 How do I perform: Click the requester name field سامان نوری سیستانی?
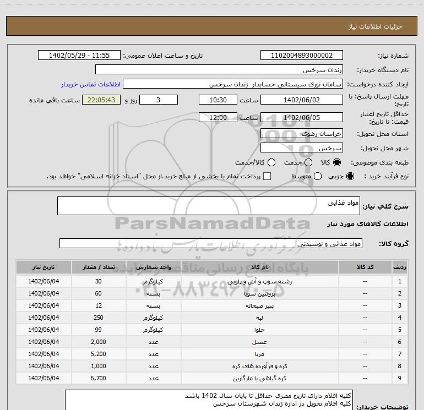[233, 84]
